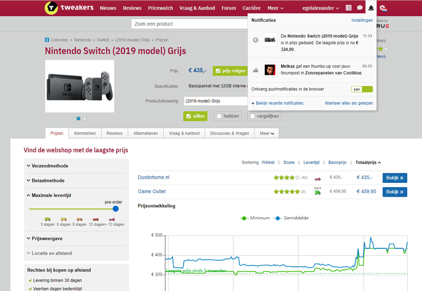This screenshot has width=422, height=291.
Task: Open the list view icon in header
Action: point(349,8)
